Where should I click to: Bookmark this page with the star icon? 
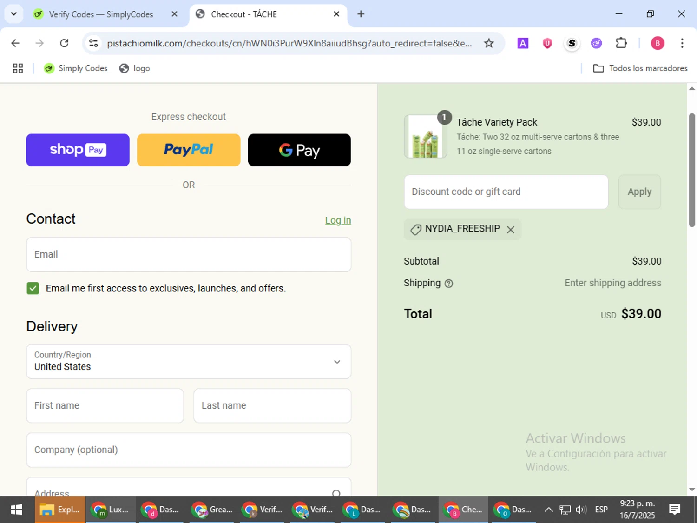pos(489,43)
